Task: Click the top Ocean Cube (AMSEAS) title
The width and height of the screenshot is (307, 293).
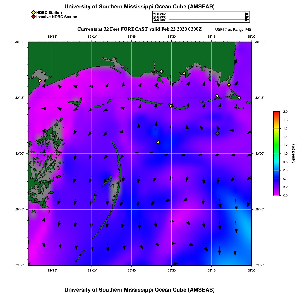Action: [139, 7]
